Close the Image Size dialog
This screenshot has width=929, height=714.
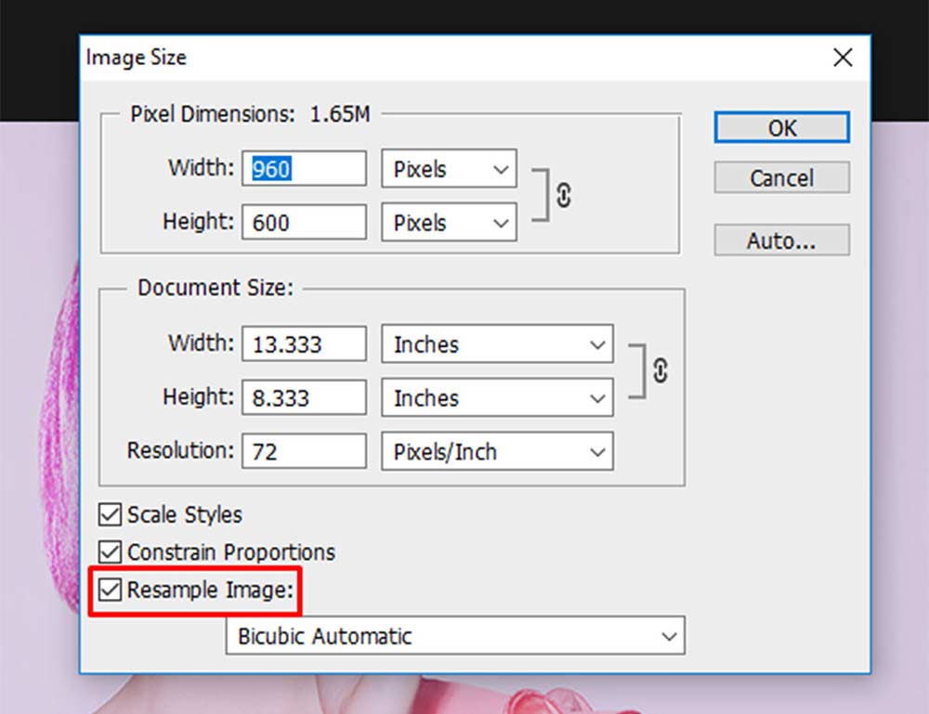point(843,58)
